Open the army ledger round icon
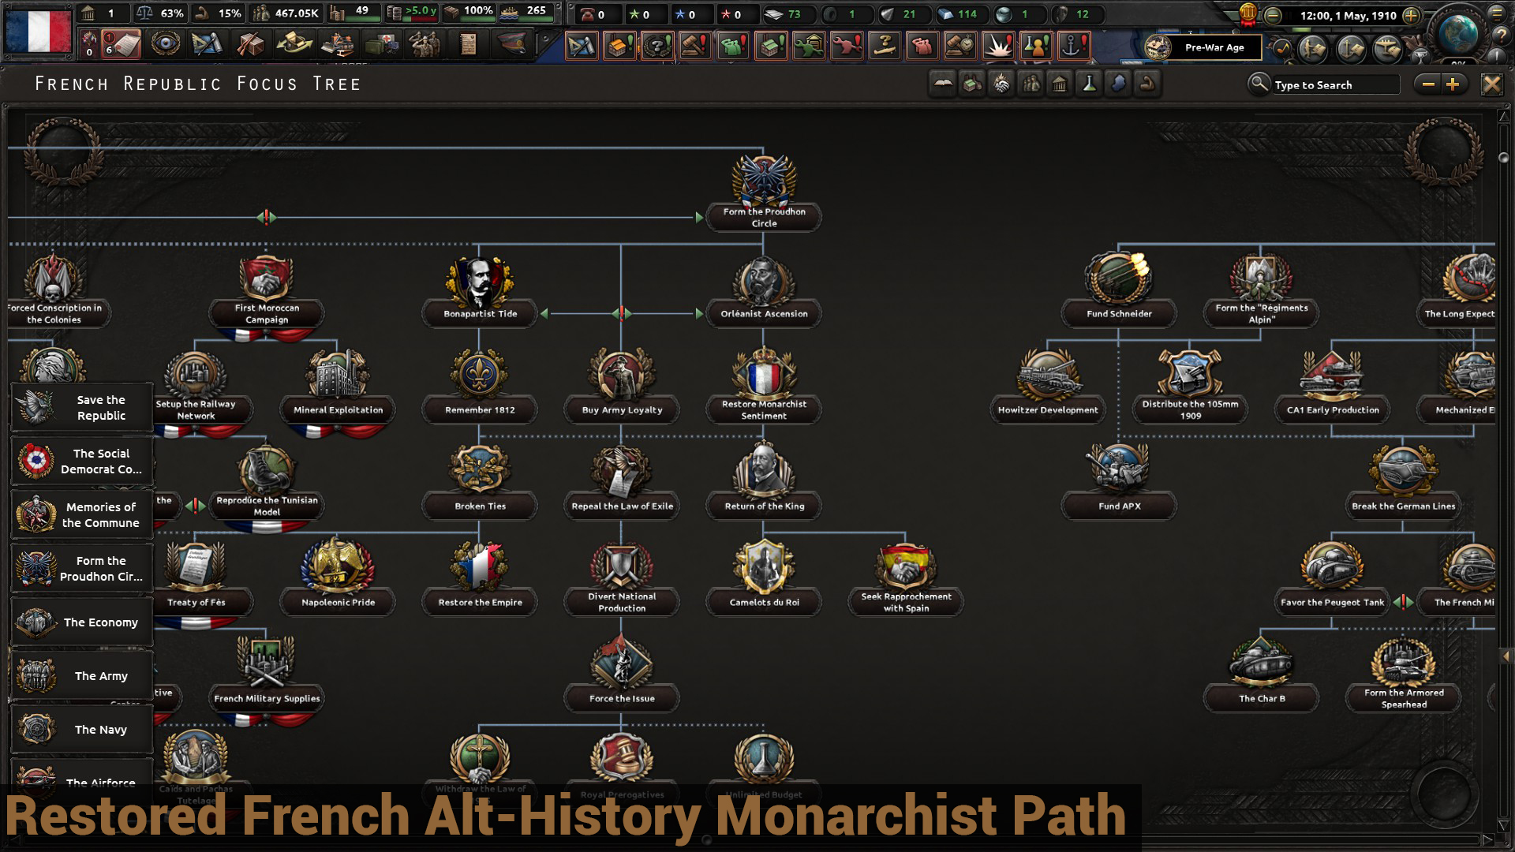The width and height of the screenshot is (1515, 852). (x=1313, y=50)
